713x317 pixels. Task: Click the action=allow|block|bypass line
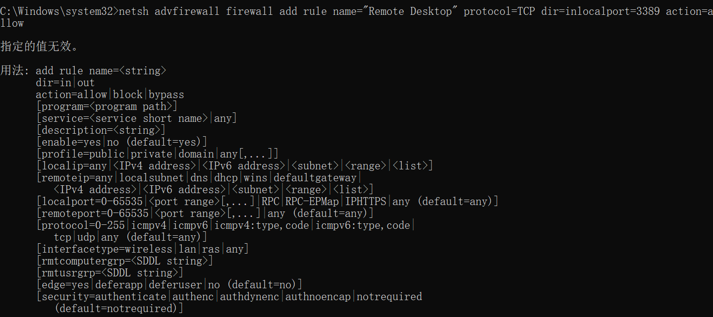click(110, 95)
